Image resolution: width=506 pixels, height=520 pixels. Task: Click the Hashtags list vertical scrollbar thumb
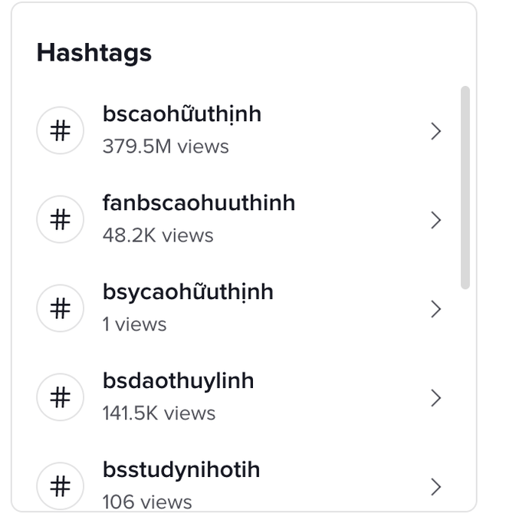click(465, 188)
